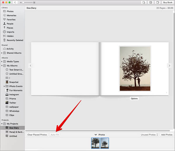The height and width of the screenshot is (151, 175).
Task: Click the Buy Book button
Action: (x=168, y=2)
